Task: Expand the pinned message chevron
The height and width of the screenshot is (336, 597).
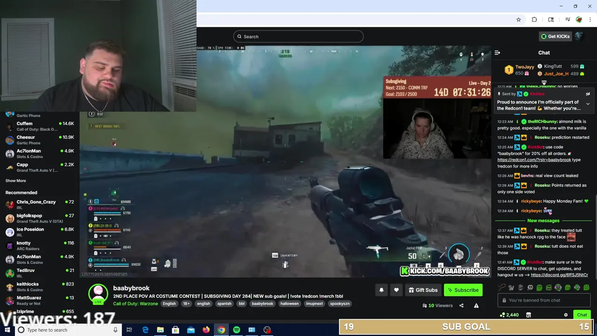Action: tap(588, 104)
